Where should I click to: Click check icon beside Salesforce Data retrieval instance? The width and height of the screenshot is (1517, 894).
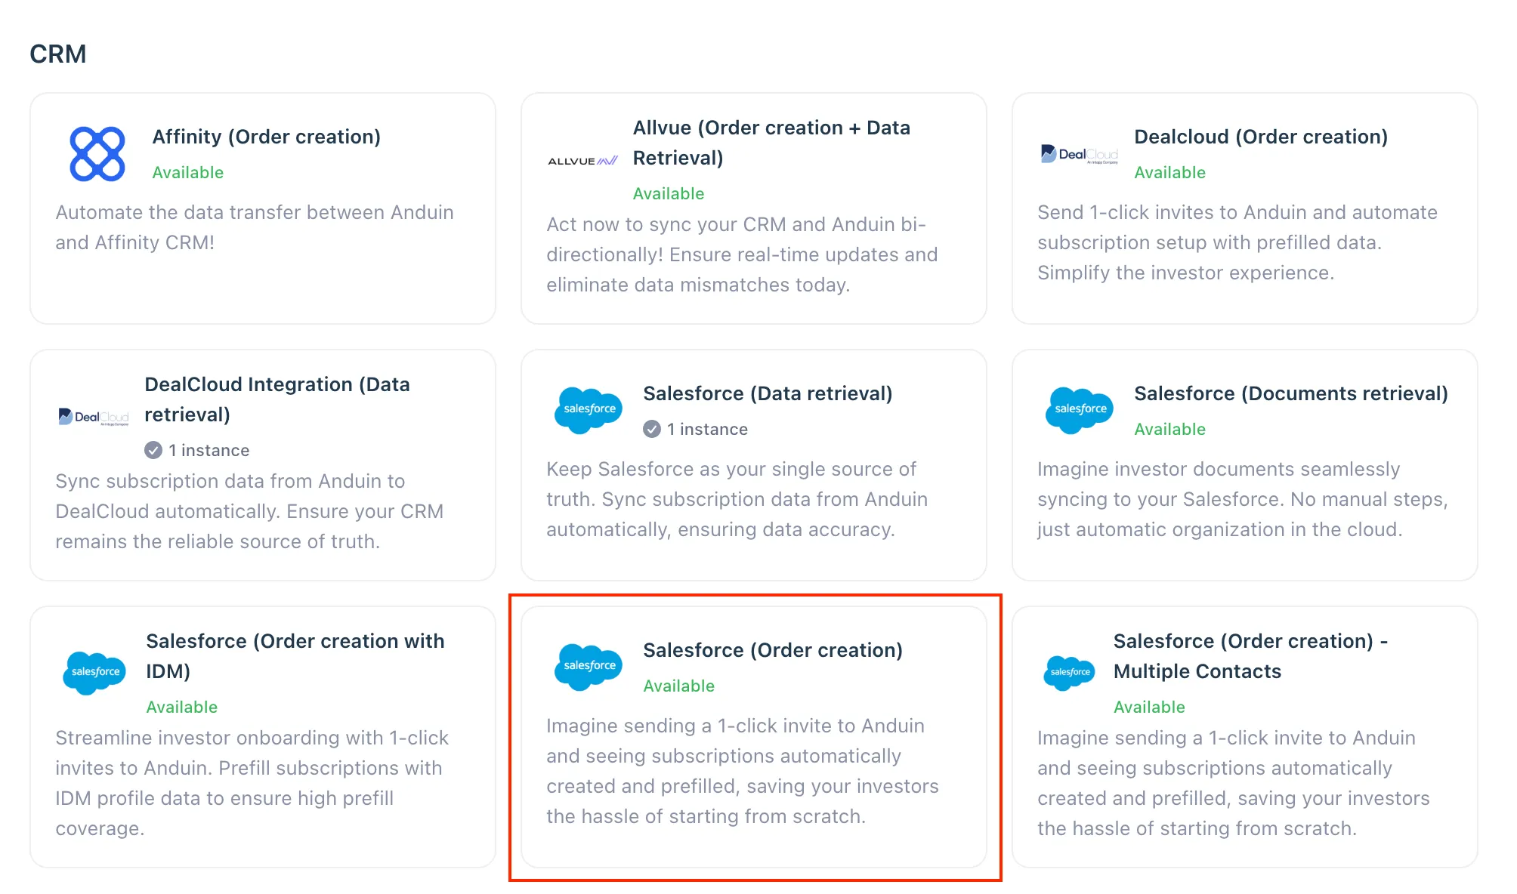tap(652, 429)
